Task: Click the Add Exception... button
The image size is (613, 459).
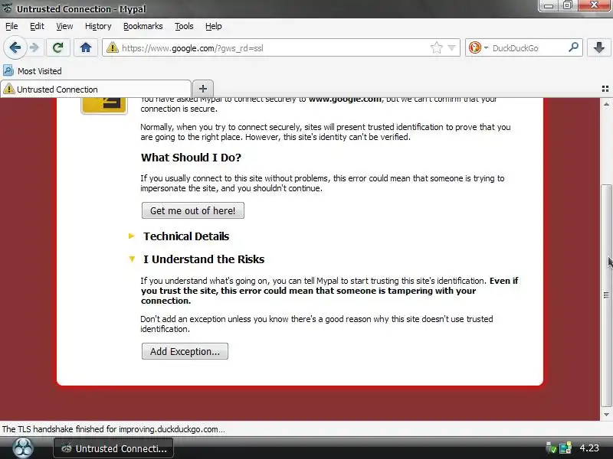Action: (x=185, y=351)
